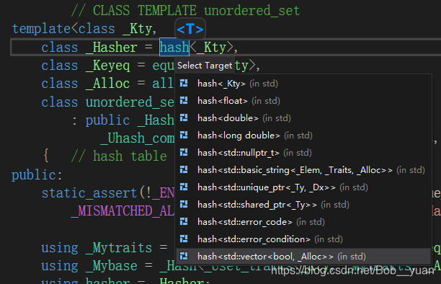Image resolution: width=441 pixels, height=284 pixels.
Task: Click the template keyword on first line
Action: click(x=41, y=29)
